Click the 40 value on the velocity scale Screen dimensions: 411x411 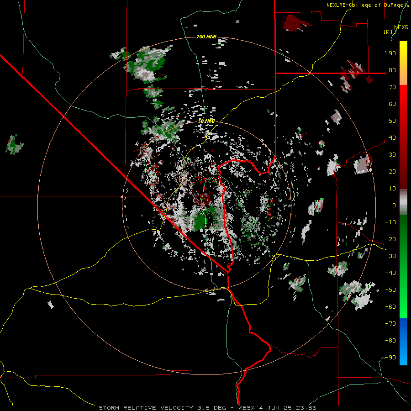coord(392,138)
